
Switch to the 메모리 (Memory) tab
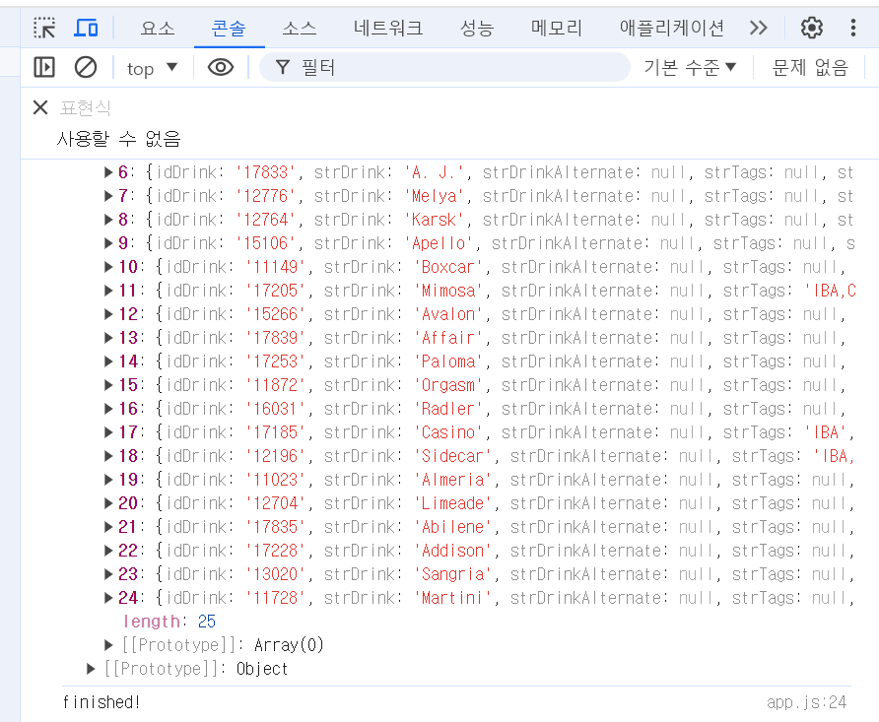click(x=557, y=28)
